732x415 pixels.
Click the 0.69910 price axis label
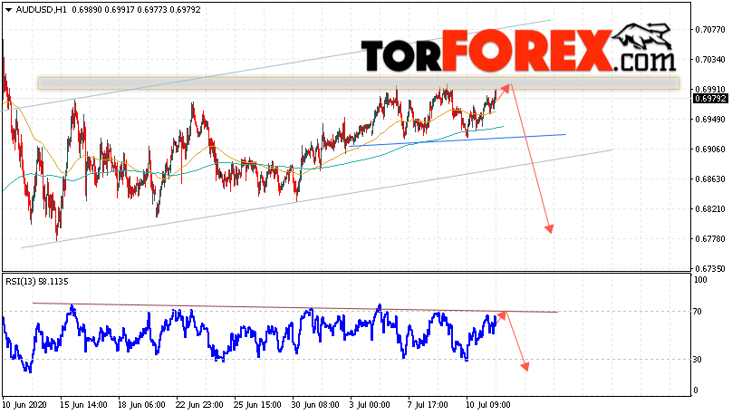point(710,89)
